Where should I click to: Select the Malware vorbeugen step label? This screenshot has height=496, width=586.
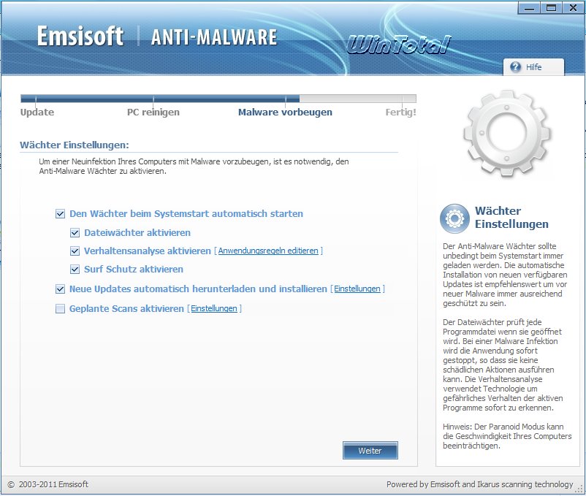point(285,112)
